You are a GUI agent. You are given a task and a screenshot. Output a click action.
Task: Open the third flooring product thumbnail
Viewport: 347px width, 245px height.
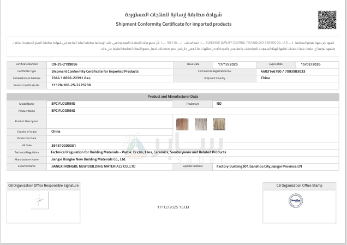pyautogui.click(x=219, y=124)
